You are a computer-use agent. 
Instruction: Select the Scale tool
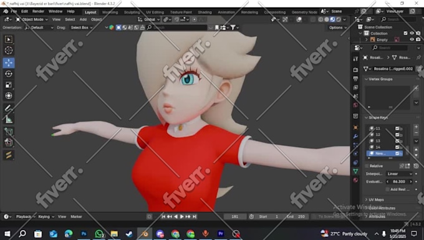click(9, 85)
